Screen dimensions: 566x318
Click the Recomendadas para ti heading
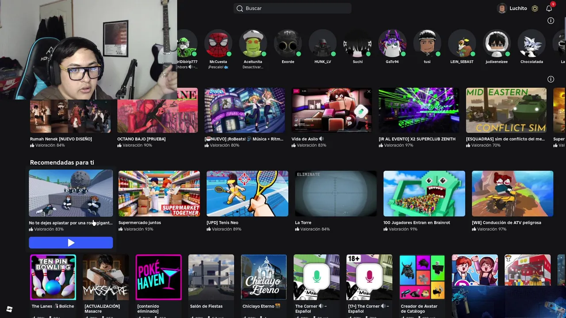pos(62,163)
